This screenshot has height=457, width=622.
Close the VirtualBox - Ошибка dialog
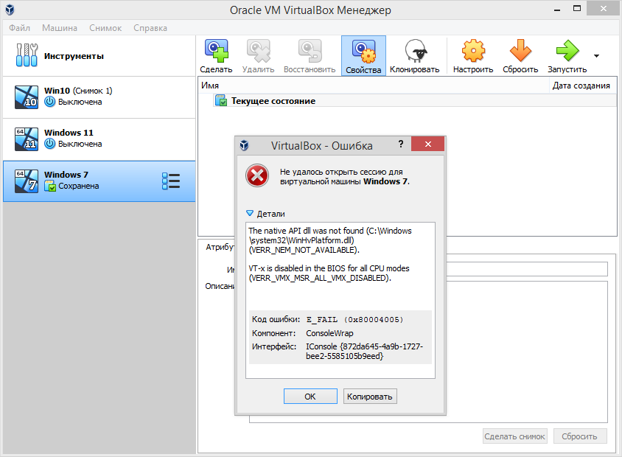427,144
